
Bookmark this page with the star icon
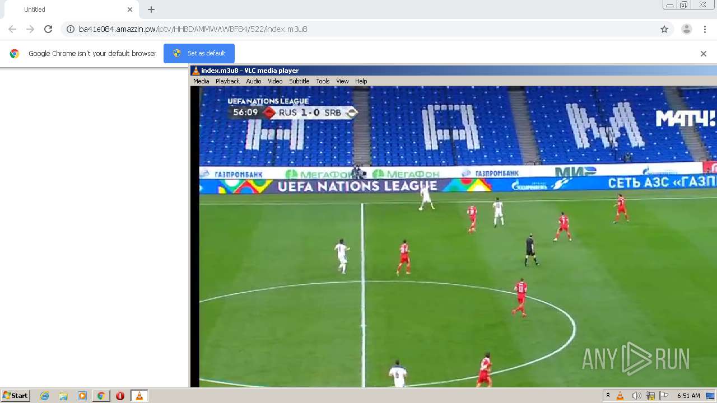point(664,29)
